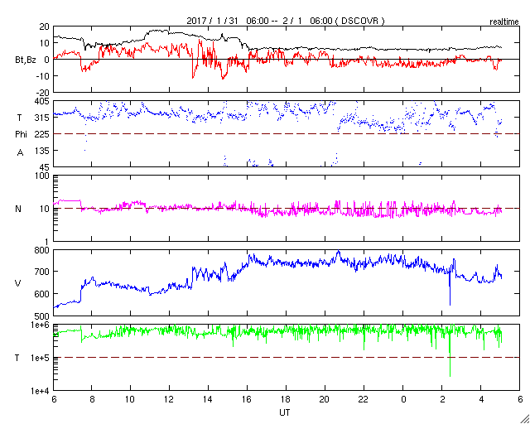
Task: Click the 'UT' label under the time axis
Action: 285,412
